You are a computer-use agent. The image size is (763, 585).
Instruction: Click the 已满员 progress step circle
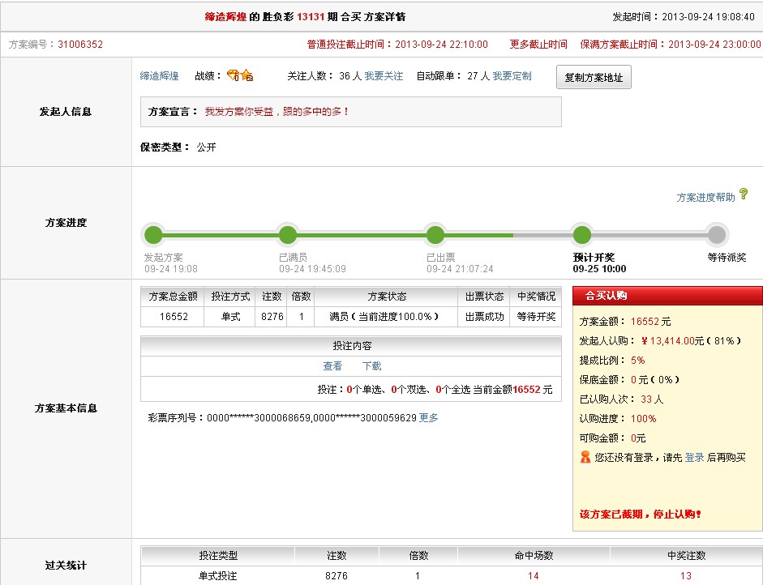(288, 235)
